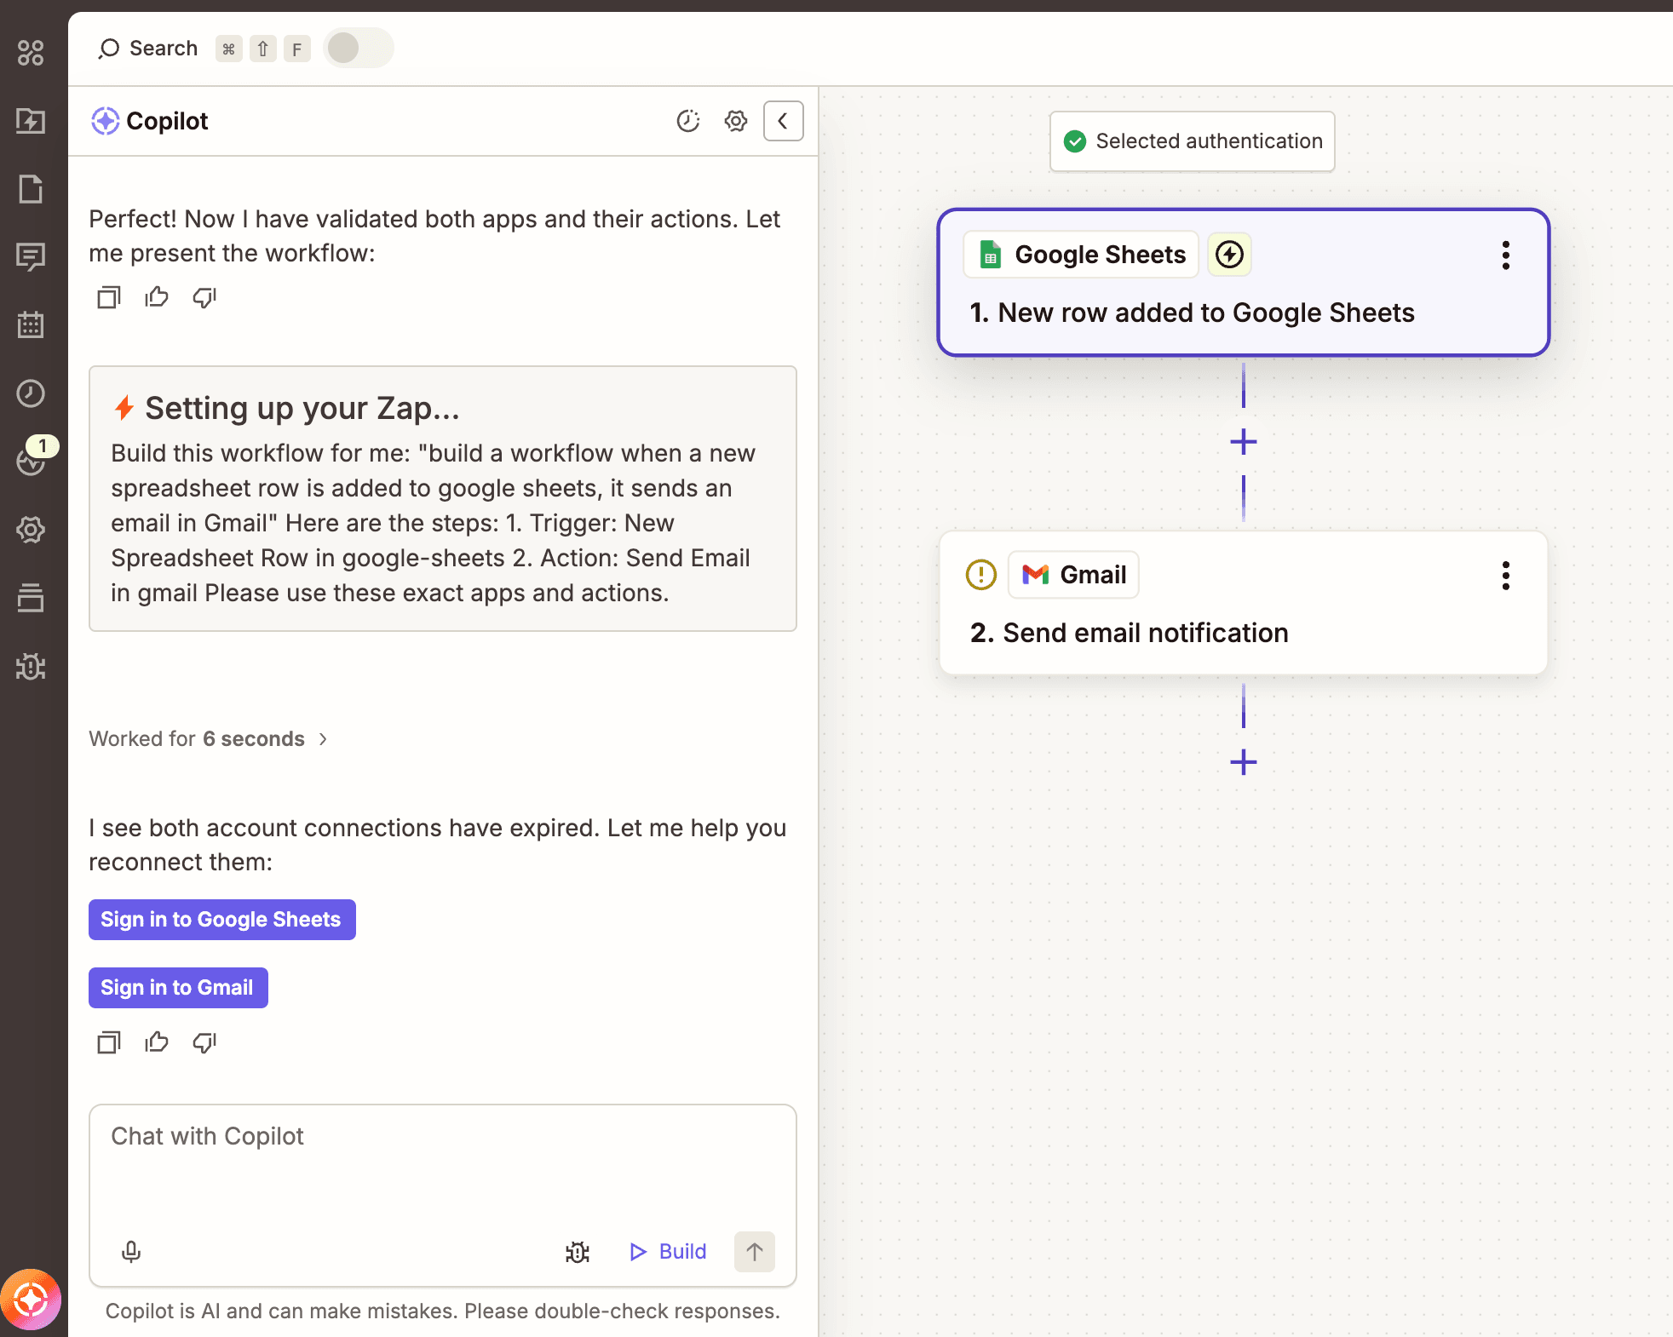This screenshot has height=1337, width=1673.
Task: Open the apps grid icon in sidebar
Action: point(31,53)
